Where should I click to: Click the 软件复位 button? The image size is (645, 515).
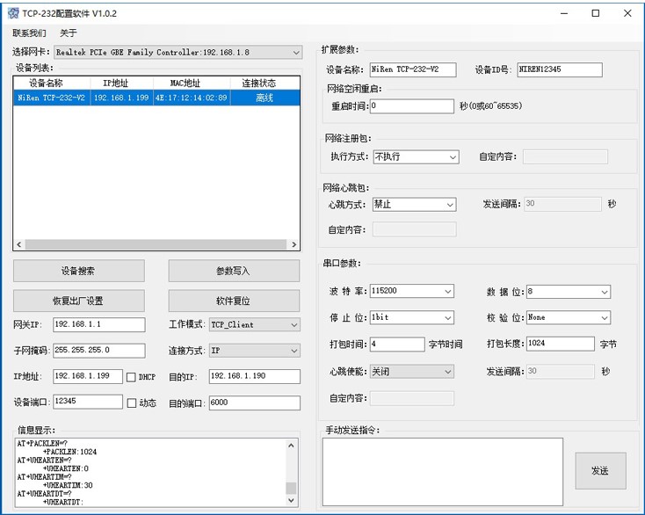click(234, 301)
